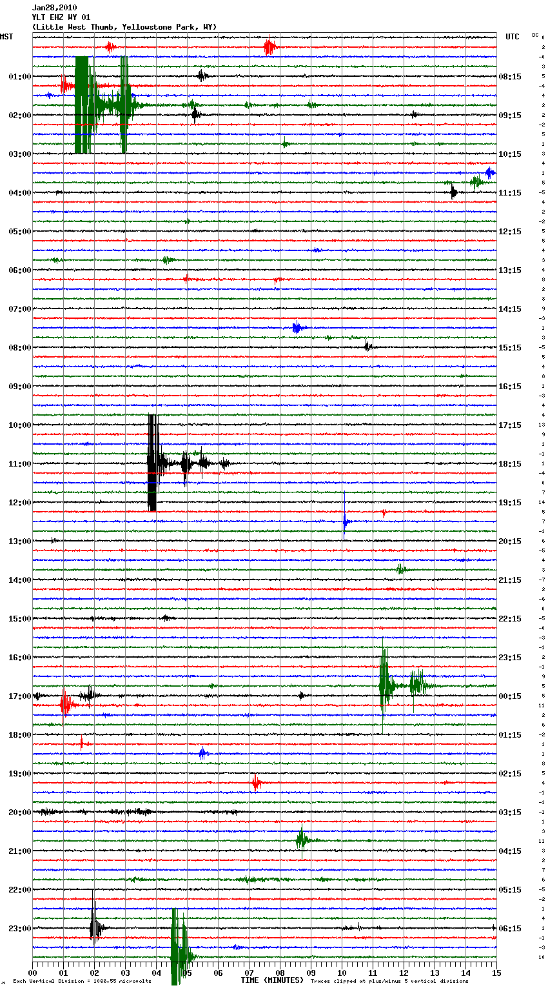Click the 23:15 UTC time label
Viewport: 548px width, 990px height.
click(510, 658)
